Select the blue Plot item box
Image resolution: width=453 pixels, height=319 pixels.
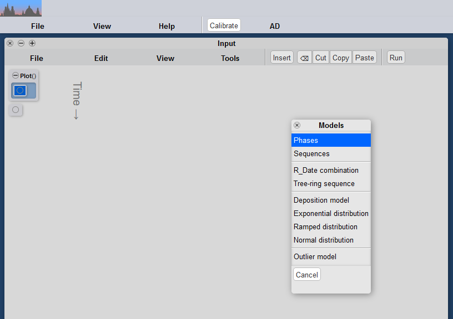click(20, 90)
